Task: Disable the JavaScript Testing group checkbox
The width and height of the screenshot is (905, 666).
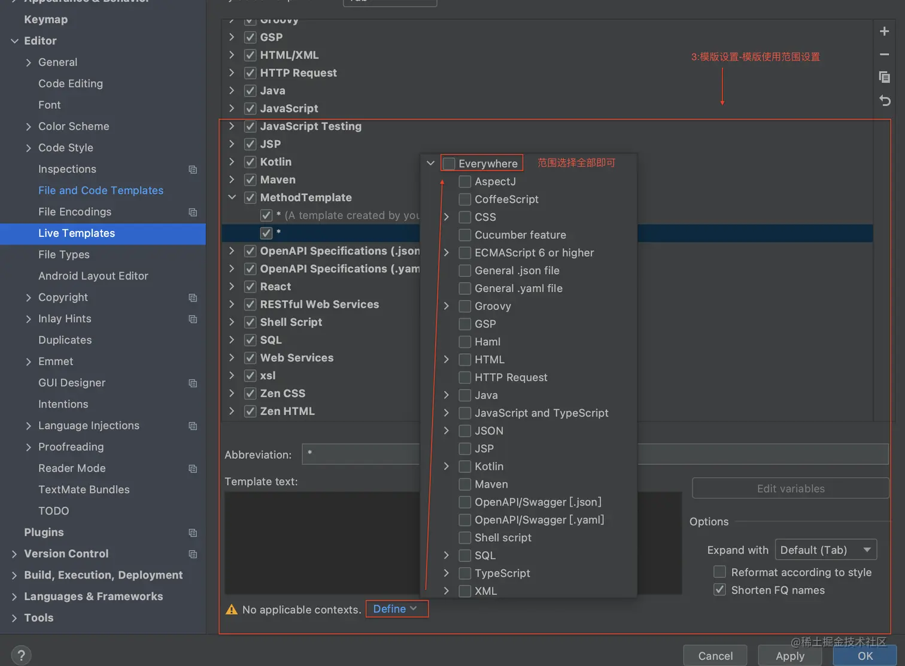Action: click(250, 126)
